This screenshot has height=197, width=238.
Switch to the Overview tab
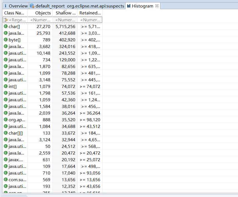click(x=16, y=6)
